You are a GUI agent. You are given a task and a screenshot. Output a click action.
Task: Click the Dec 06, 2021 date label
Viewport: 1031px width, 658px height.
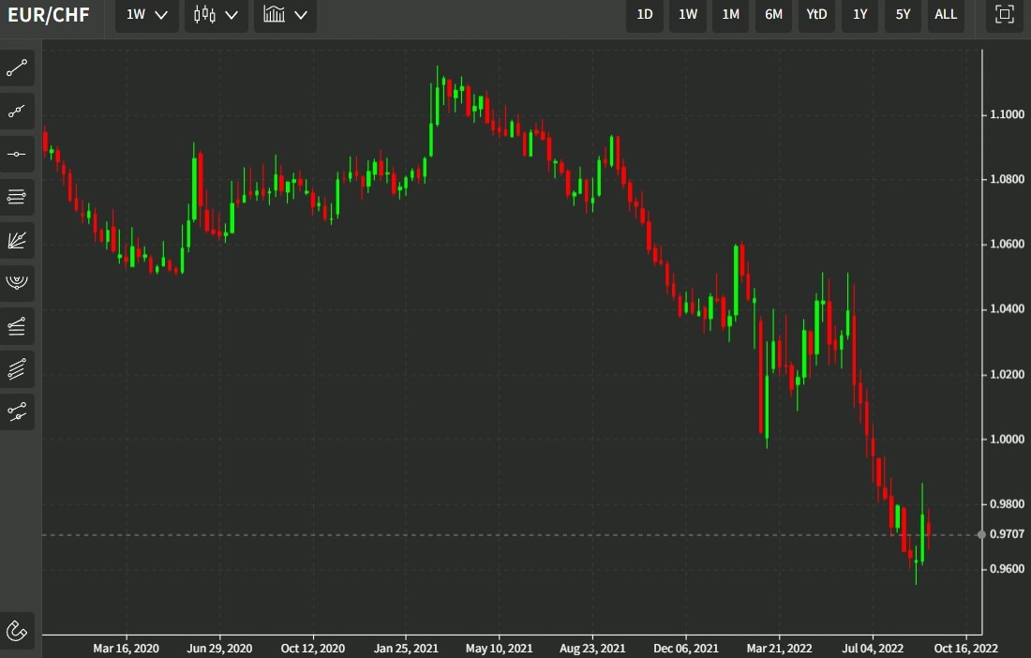tap(686, 648)
